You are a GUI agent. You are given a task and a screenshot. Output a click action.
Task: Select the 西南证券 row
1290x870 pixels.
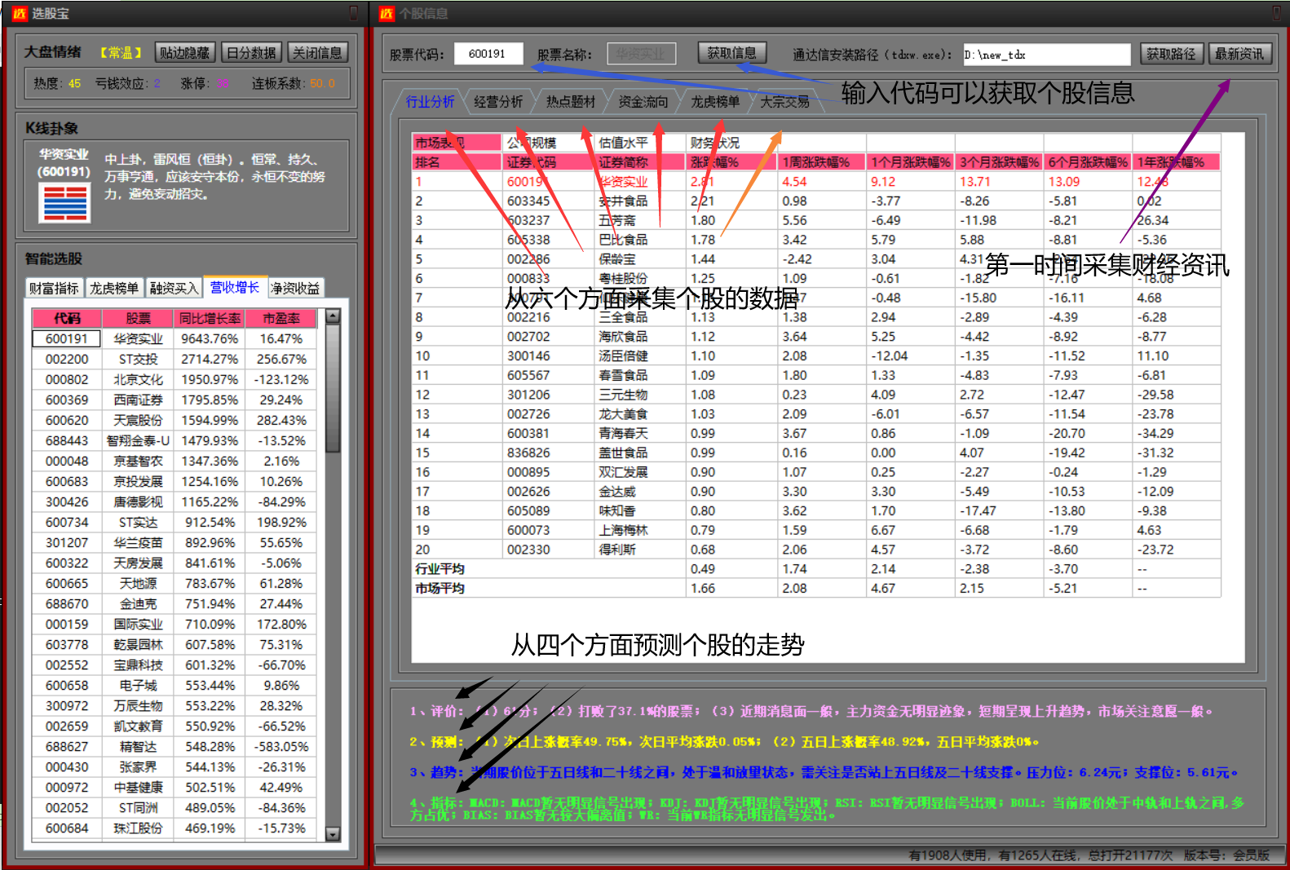[175, 400]
